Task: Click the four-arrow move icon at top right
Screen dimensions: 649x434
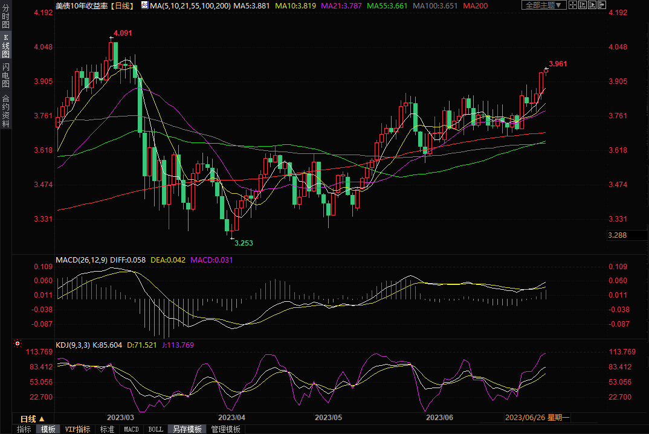Action: point(574,5)
